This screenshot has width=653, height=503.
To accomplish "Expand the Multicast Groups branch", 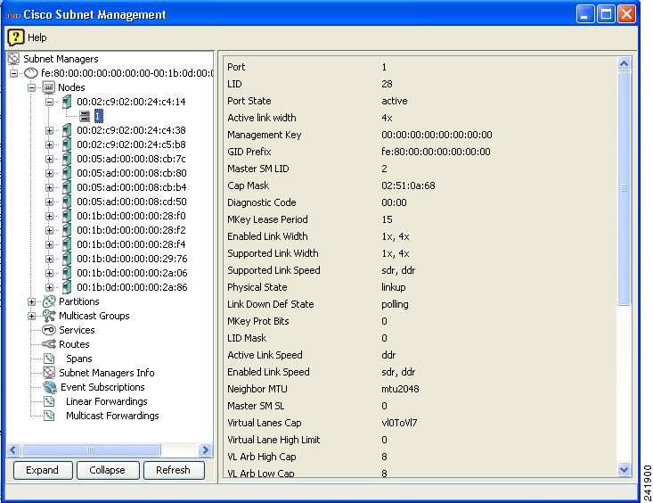I will point(32,316).
